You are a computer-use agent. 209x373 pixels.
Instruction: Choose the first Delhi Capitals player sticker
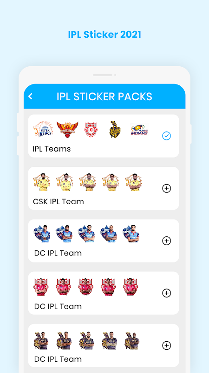[42, 234]
